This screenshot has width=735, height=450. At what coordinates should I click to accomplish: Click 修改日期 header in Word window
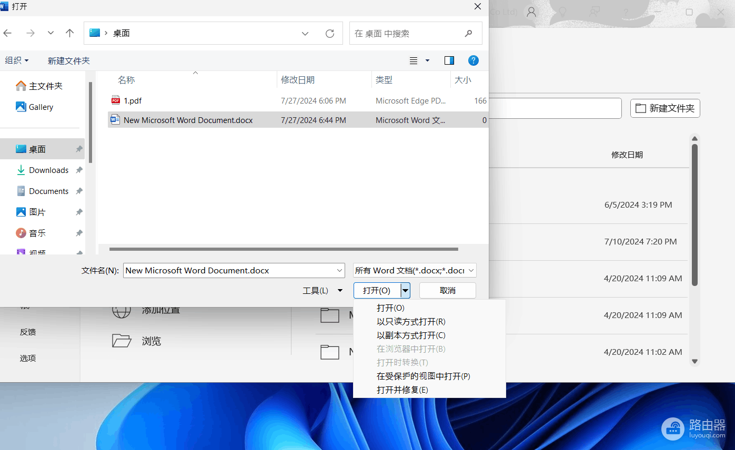click(627, 155)
